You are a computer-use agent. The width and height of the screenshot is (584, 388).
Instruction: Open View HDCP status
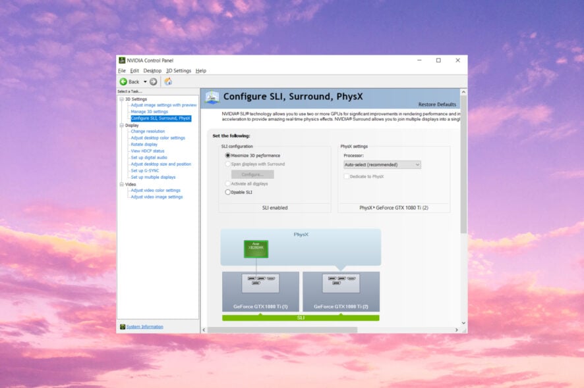coord(148,151)
